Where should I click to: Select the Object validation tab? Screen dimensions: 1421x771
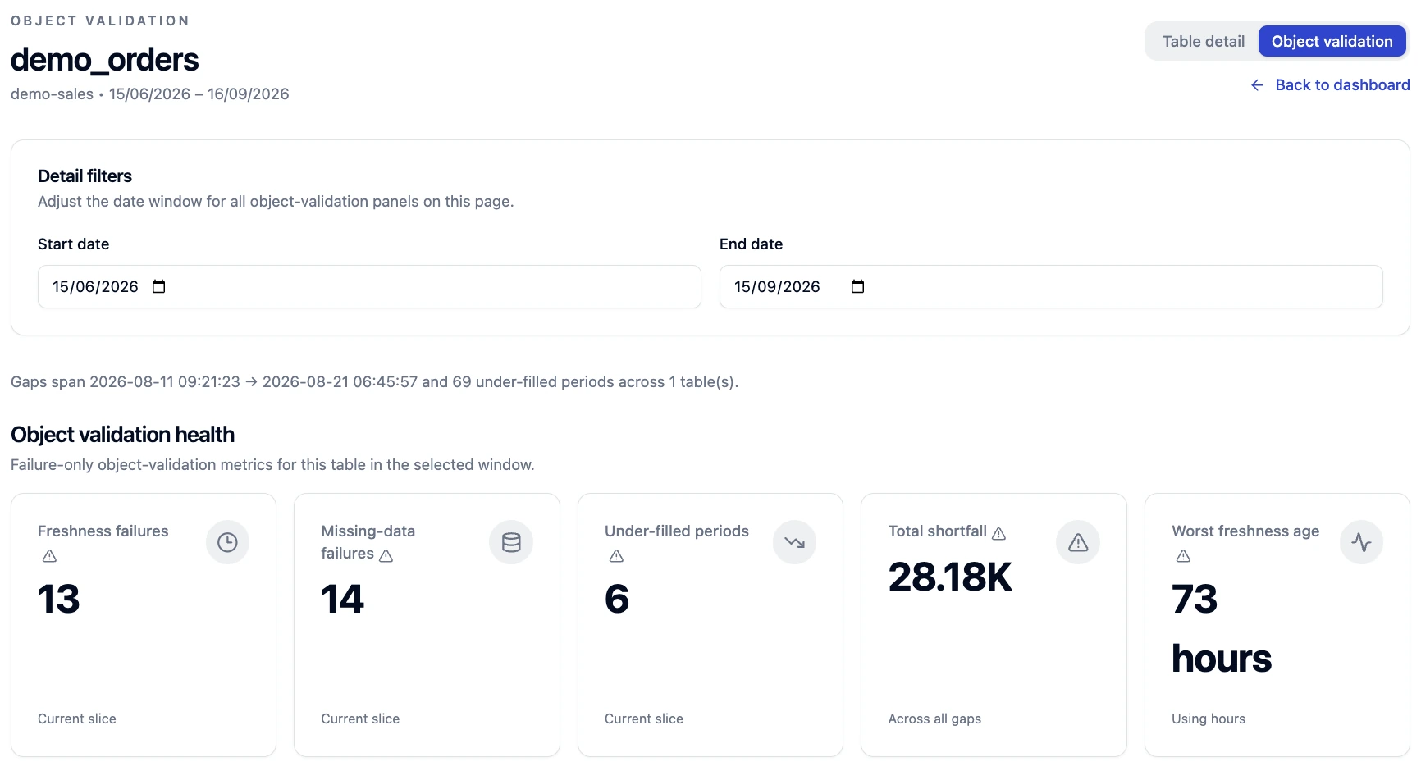pyautogui.click(x=1332, y=41)
